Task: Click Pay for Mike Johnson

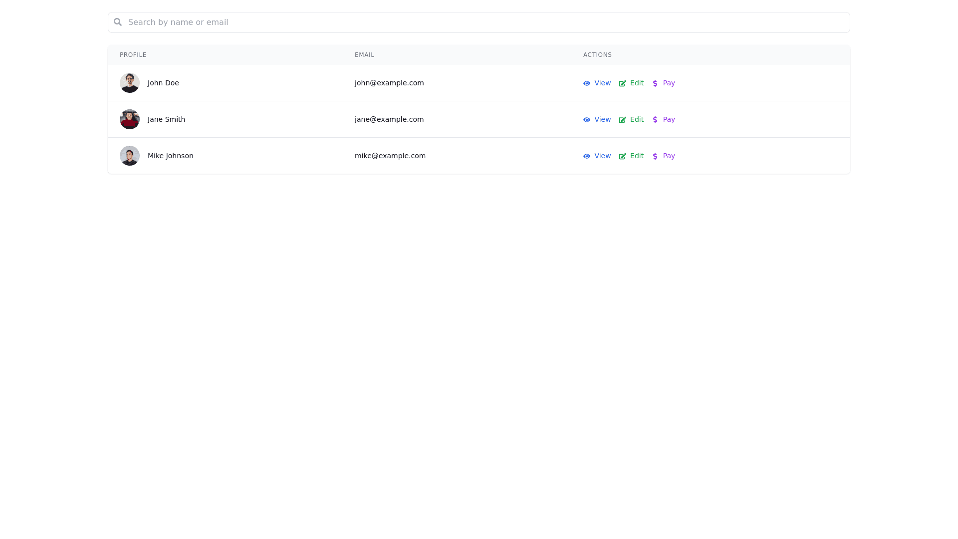Action: (669, 156)
